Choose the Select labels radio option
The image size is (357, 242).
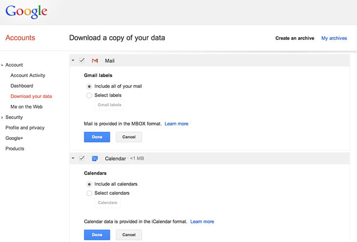click(89, 96)
